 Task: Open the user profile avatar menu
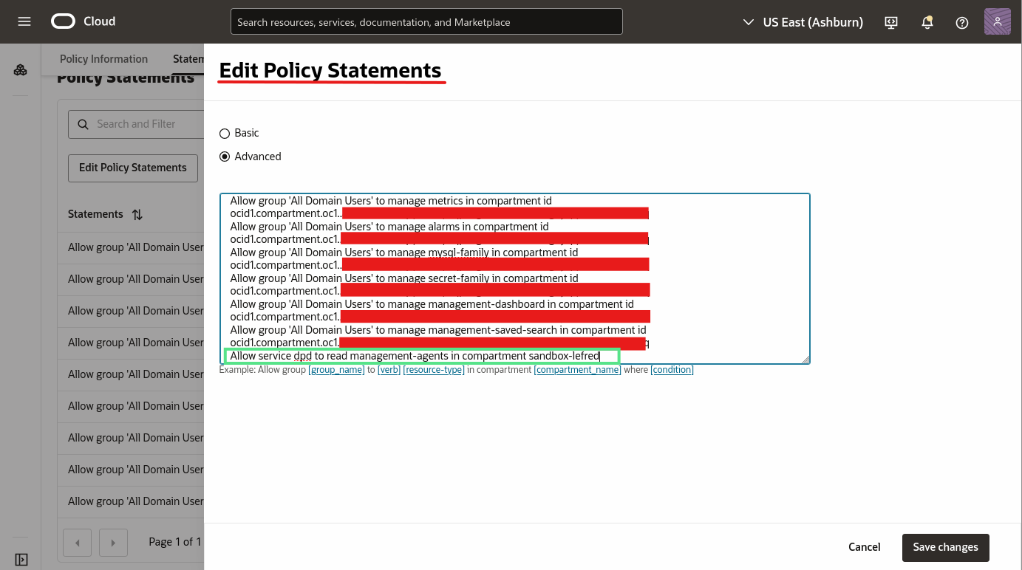click(997, 21)
